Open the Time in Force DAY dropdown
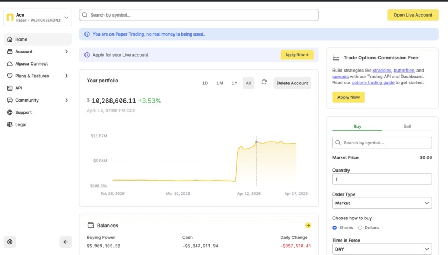448x255 pixels. coord(382,249)
